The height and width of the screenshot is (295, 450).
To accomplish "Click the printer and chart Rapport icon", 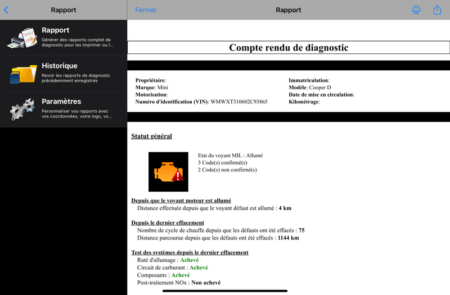I will 22,38.
